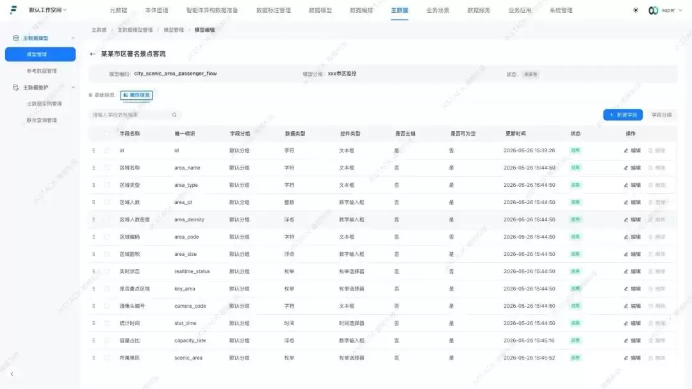Check the checkbox for key_area row
The image size is (692, 389).
[x=107, y=289]
